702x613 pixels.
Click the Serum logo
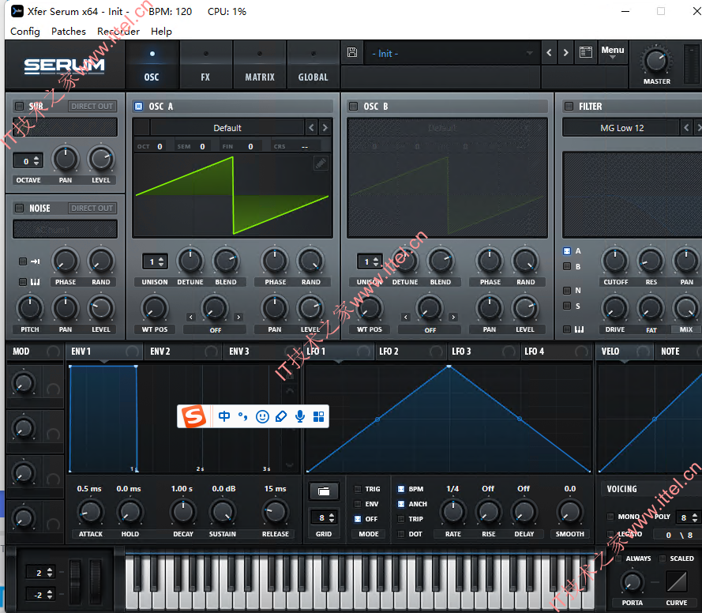(x=64, y=66)
